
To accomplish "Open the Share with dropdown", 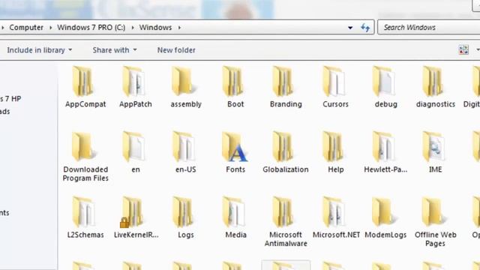I will [115, 50].
